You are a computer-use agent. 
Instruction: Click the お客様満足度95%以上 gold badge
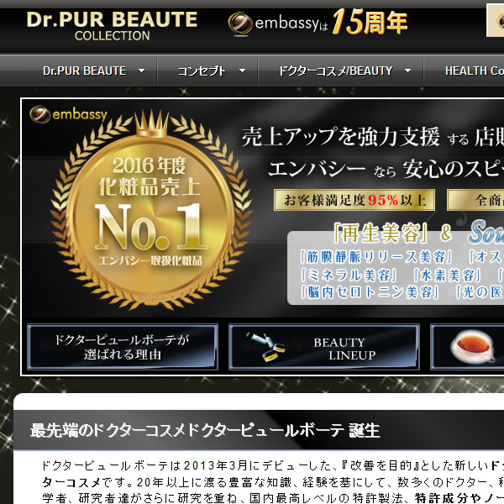click(354, 200)
